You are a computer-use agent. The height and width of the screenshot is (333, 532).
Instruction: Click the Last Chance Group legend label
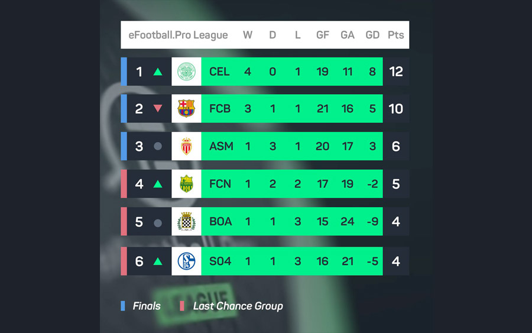tap(238, 306)
